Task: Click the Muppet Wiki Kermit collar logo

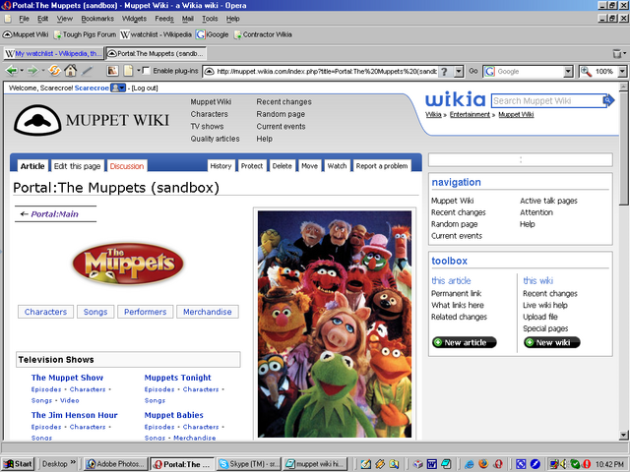Action: coord(37,120)
